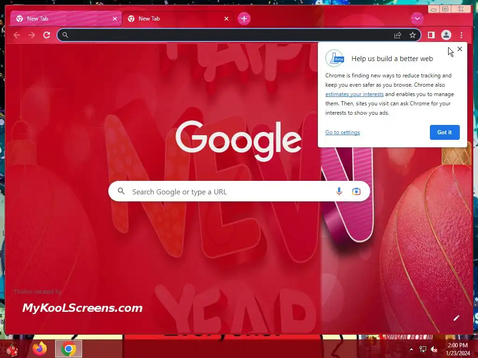Click the muted volume tray icon
This screenshot has width=478, height=358.
[x=434, y=349]
